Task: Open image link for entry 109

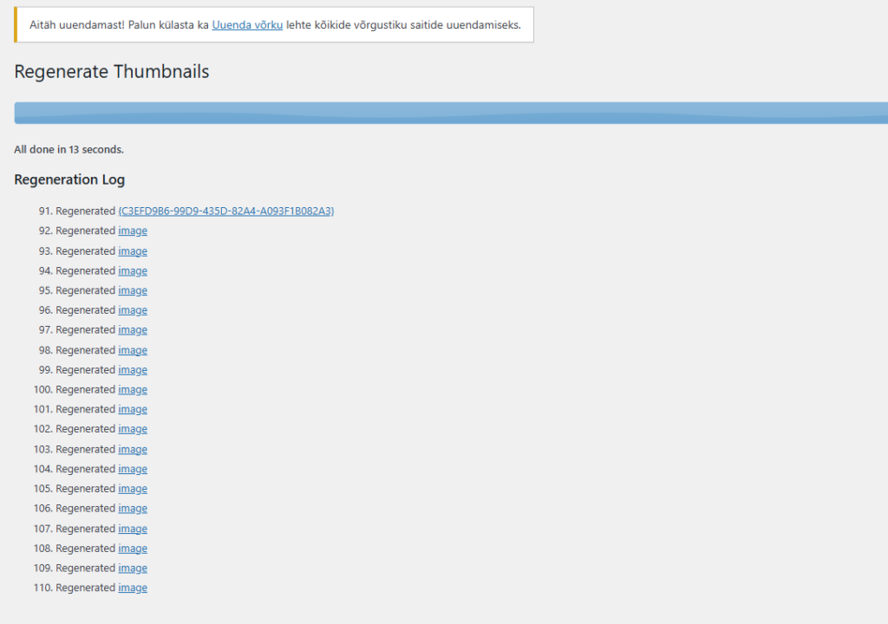Action: (x=133, y=569)
